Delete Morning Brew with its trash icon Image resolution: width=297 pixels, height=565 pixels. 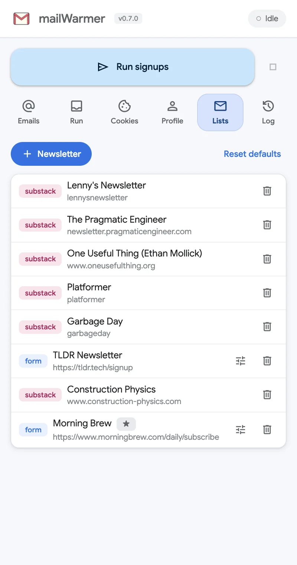pos(267,430)
